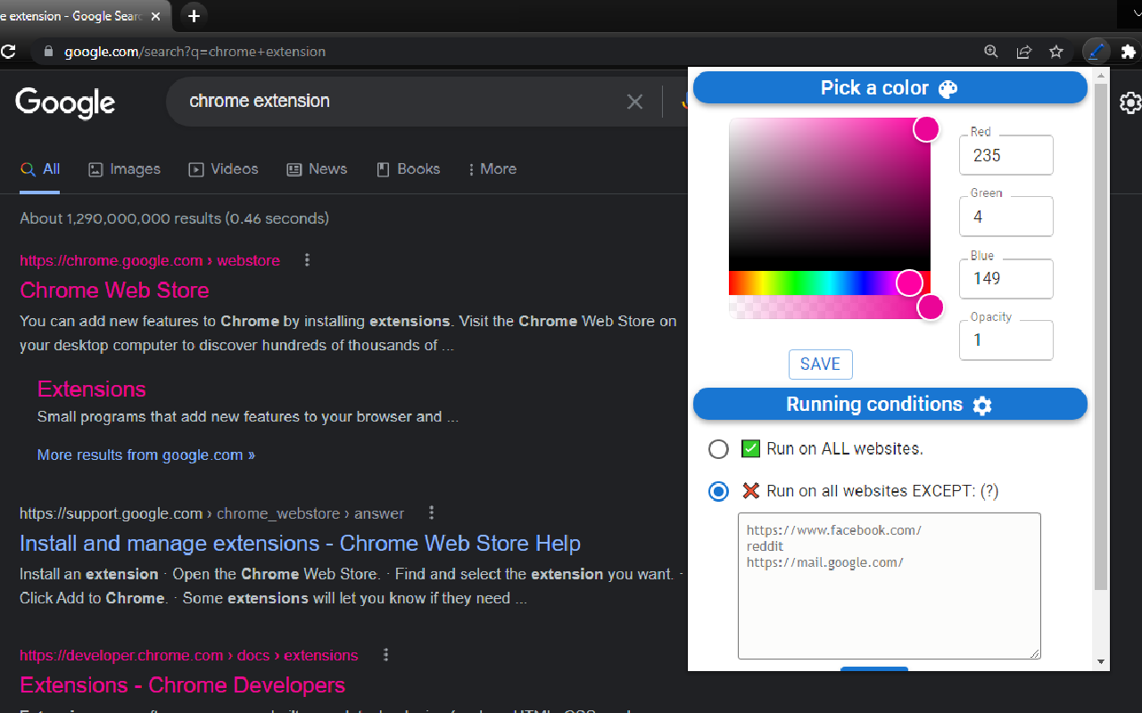Click the https://chrome.google.com › webstore URL
The width and height of the screenshot is (1142, 713).
tap(150, 260)
